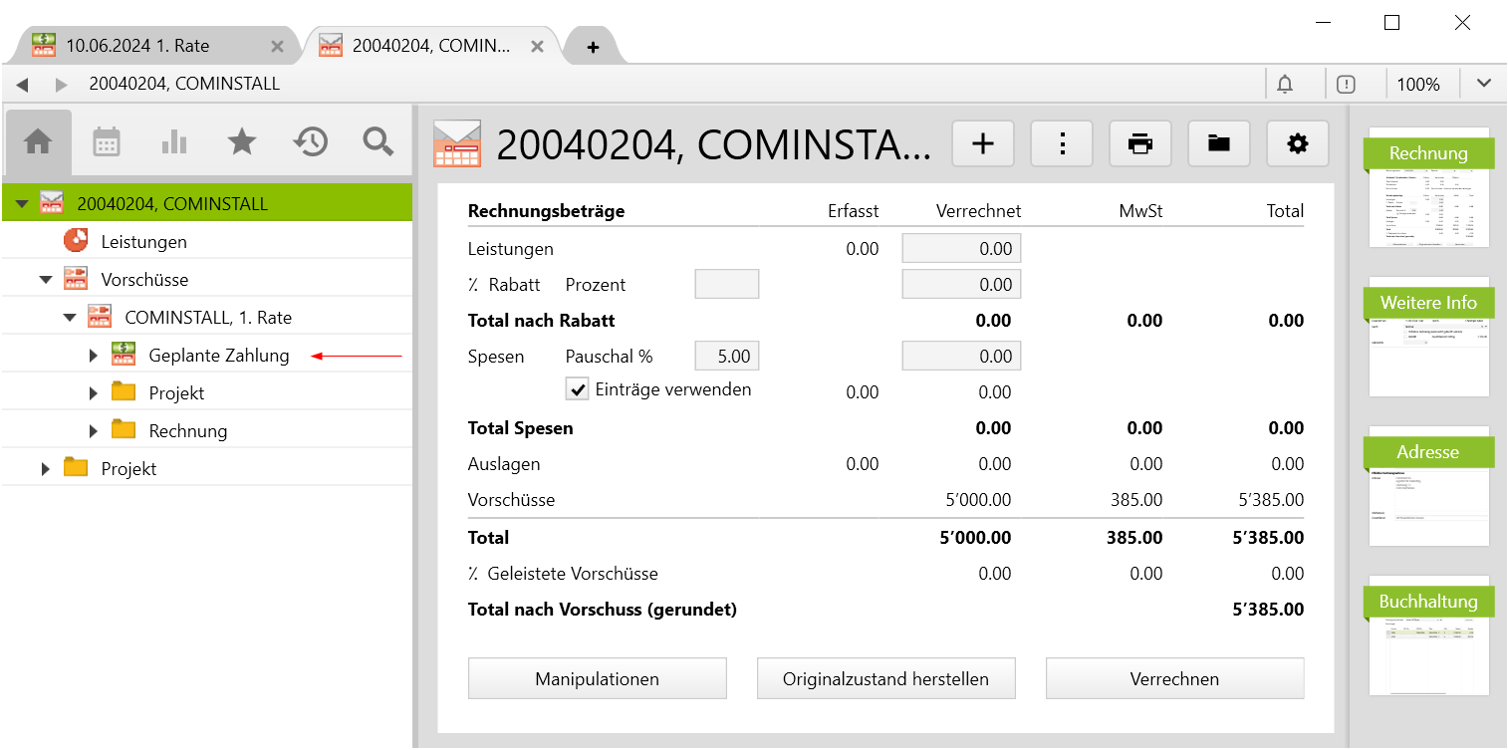This screenshot has width=1508, height=750.
Task: Click the Verrechnen button
Action: 1174,679
